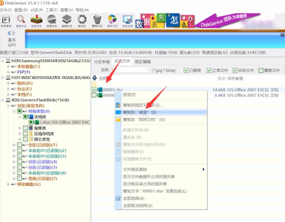Enable the 重复文件 duplicate files checkbox
Viewport: 285px width, 222px height.
coord(261,70)
